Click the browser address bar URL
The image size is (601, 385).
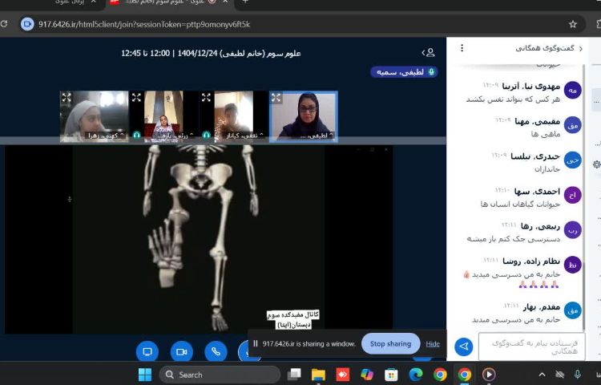tap(144, 24)
